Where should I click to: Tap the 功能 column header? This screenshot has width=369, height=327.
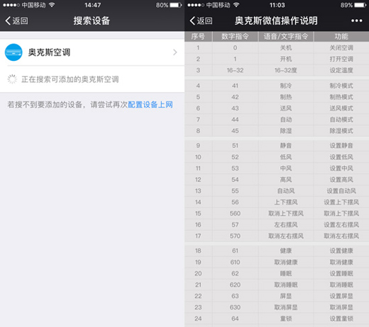[x=341, y=36]
